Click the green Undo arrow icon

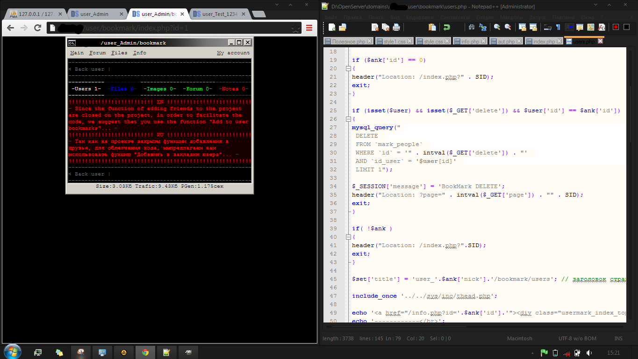[447, 27]
